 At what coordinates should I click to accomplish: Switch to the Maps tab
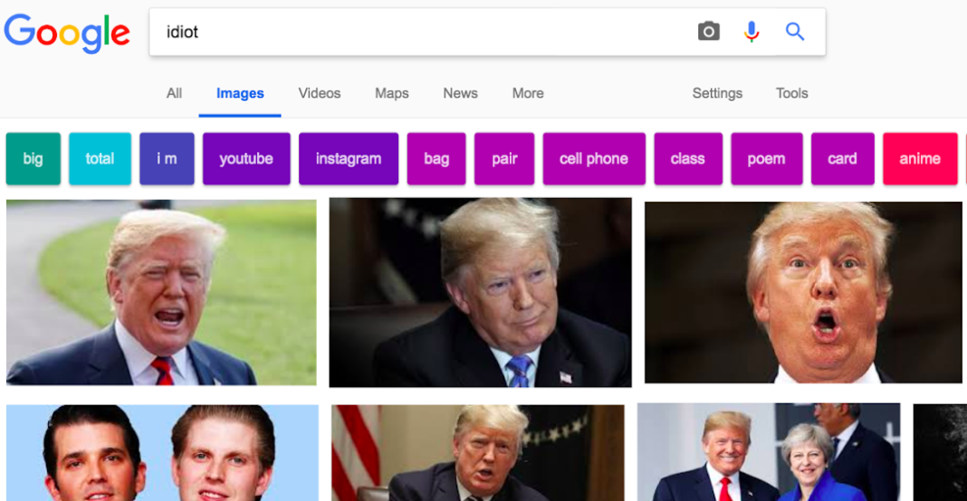coord(392,93)
